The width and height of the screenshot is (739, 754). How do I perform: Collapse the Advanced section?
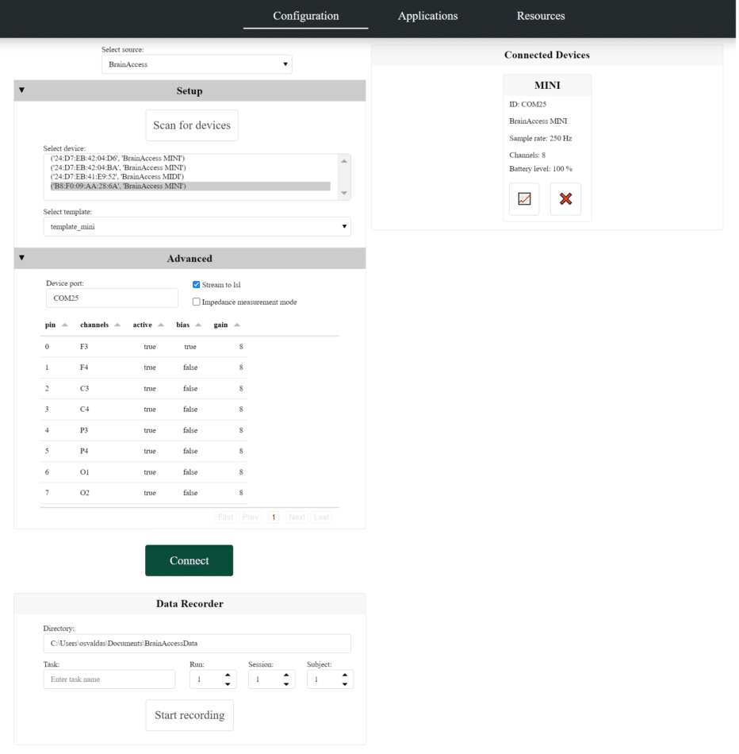click(21, 258)
